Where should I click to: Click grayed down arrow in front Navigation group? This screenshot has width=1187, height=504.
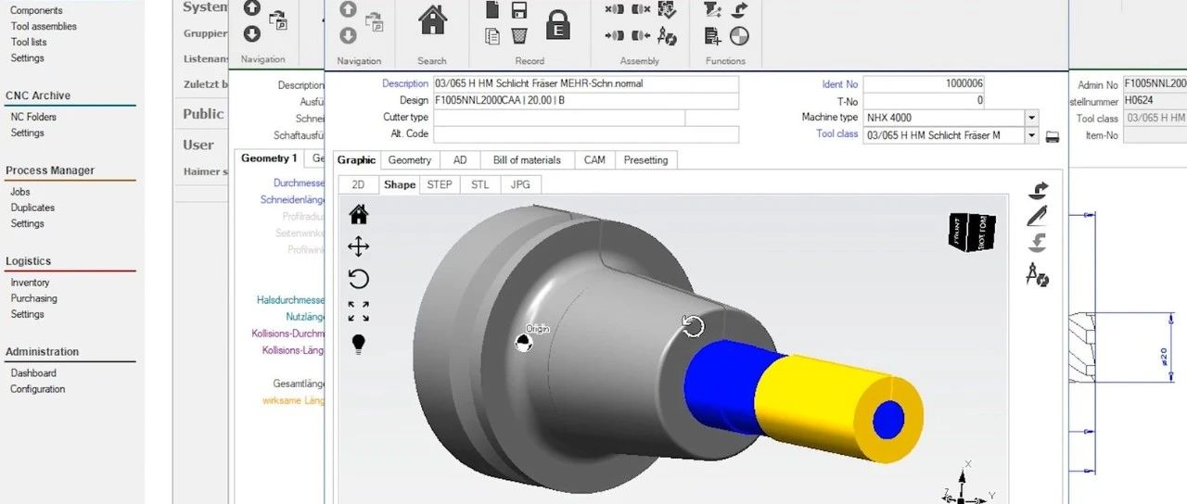(x=348, y=35)
